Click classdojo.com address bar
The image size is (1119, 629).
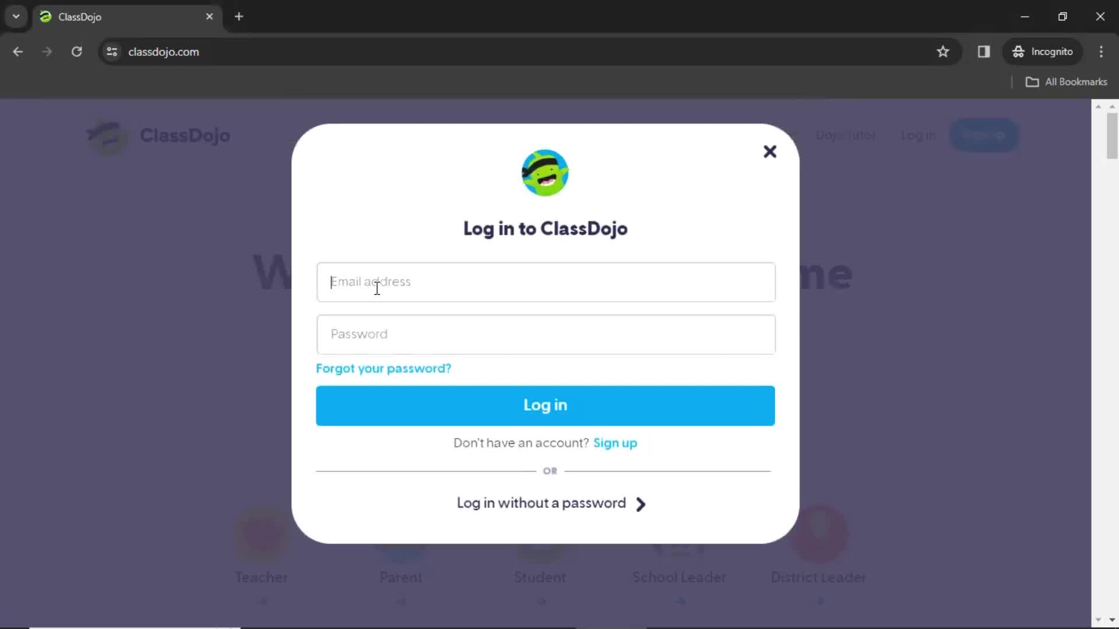pos(164,51)
